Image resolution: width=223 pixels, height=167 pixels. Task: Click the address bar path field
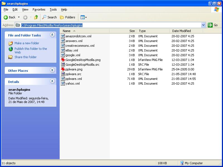[x=110, y=25]
